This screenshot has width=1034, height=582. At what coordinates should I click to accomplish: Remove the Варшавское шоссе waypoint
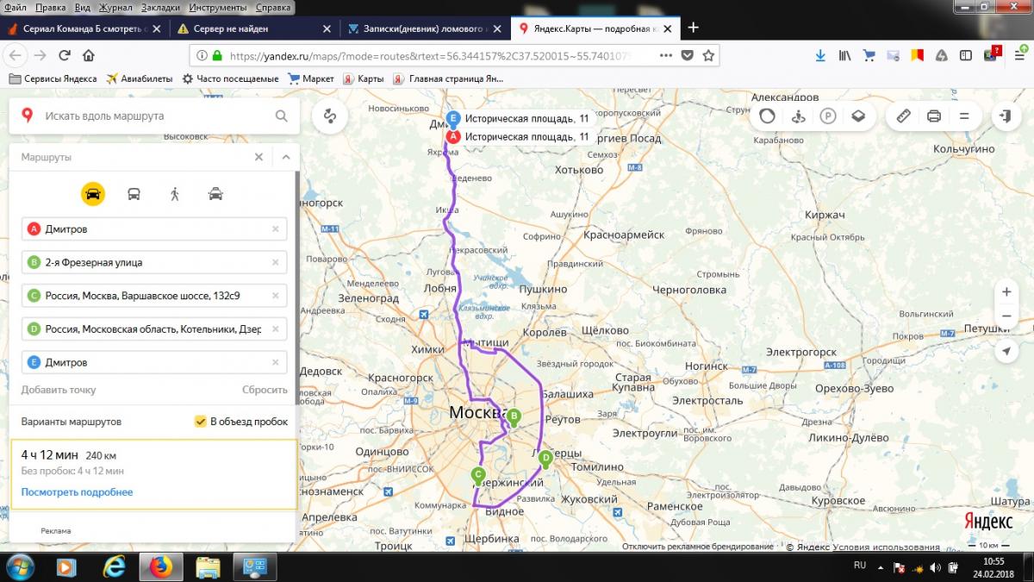275,296
